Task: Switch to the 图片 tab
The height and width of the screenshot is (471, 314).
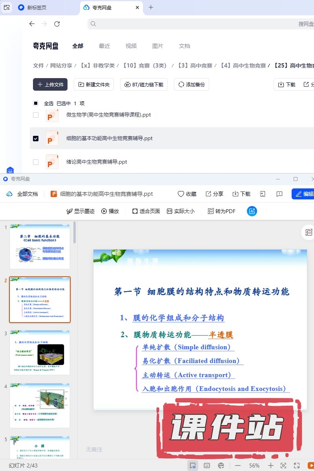Action: [x=157, y=46]
